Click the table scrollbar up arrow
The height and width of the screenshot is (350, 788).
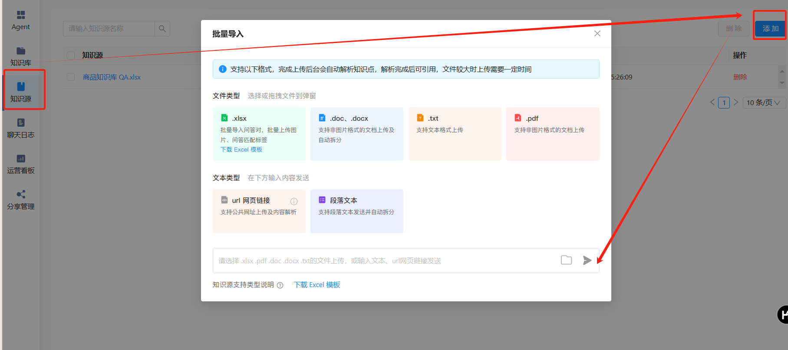click(x=782, y=71)
